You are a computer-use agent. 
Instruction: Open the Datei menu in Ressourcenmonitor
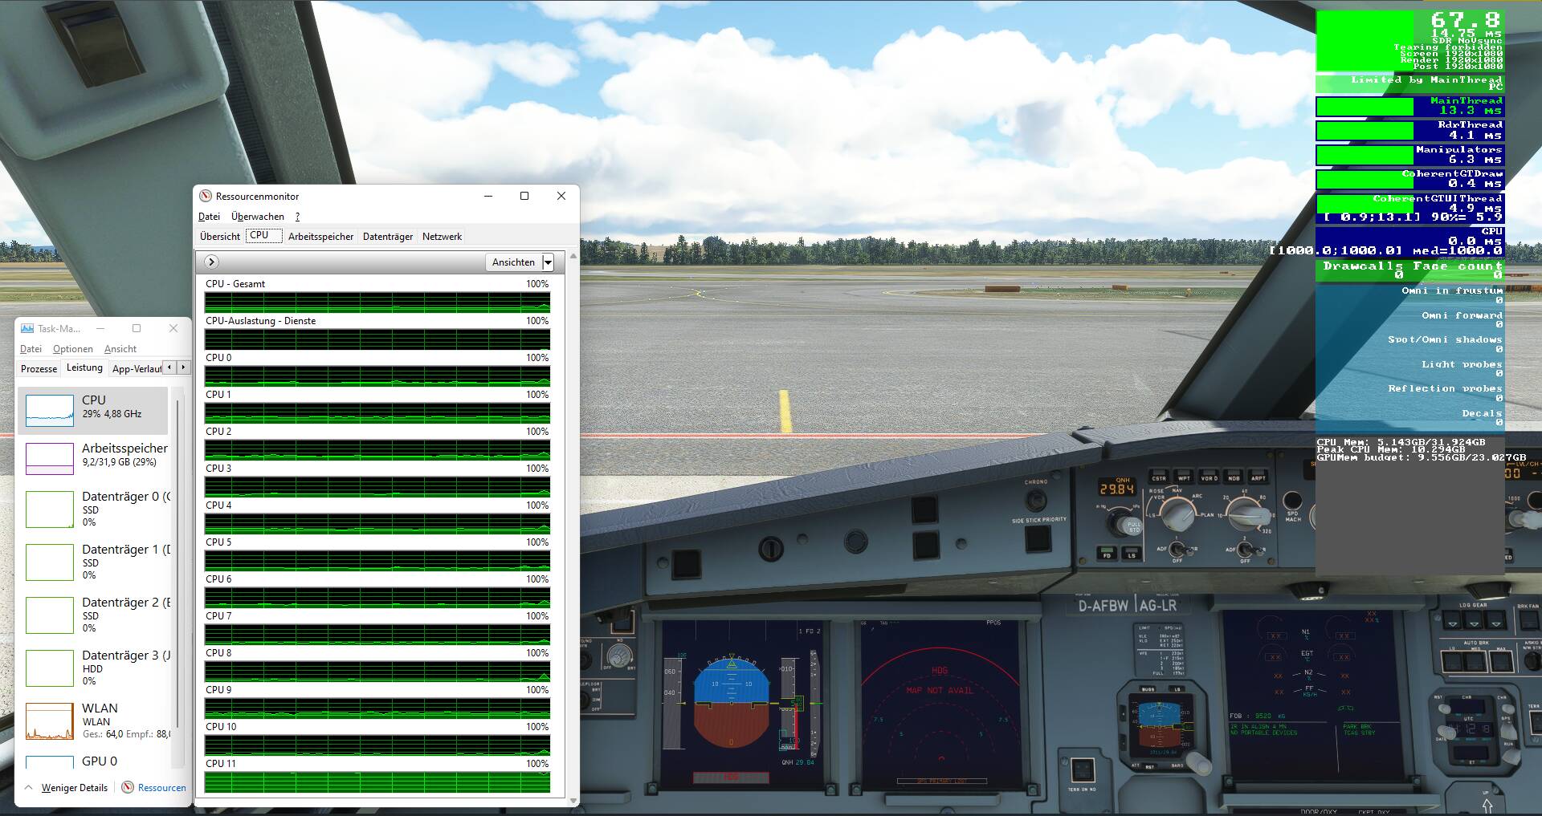point(209,217)
